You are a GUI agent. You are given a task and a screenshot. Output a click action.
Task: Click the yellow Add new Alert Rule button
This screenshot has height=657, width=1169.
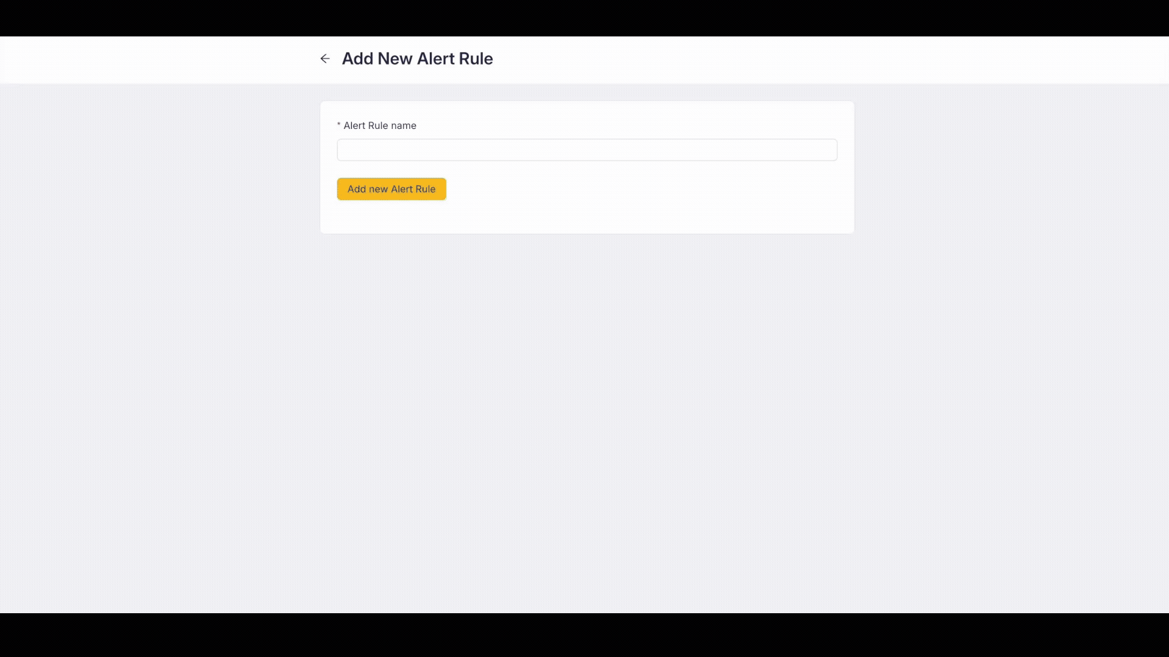[x=391, y=189]
